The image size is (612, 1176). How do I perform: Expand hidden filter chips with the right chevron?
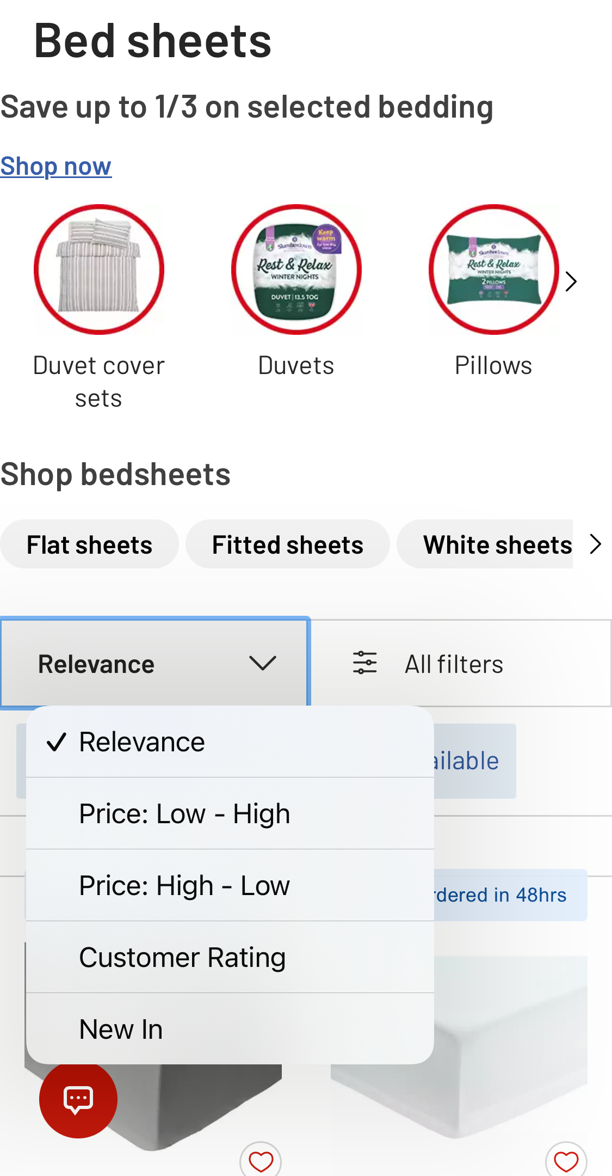596,543
